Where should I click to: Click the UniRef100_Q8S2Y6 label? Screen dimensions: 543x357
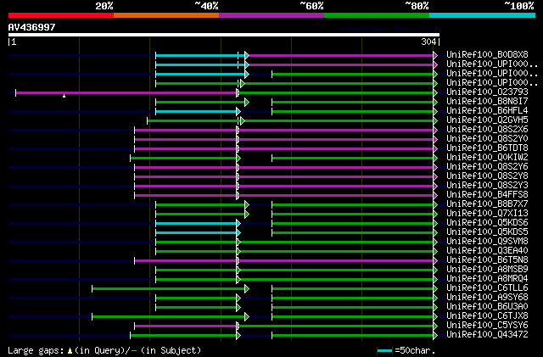click(487, 166)
